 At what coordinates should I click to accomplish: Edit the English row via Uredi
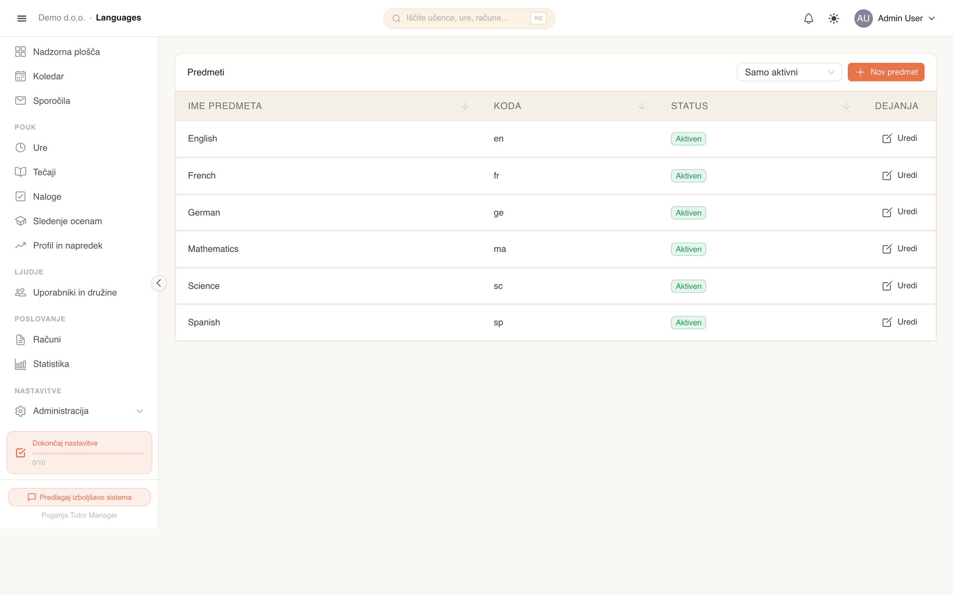pyautogui.click(x=900, y=138)
